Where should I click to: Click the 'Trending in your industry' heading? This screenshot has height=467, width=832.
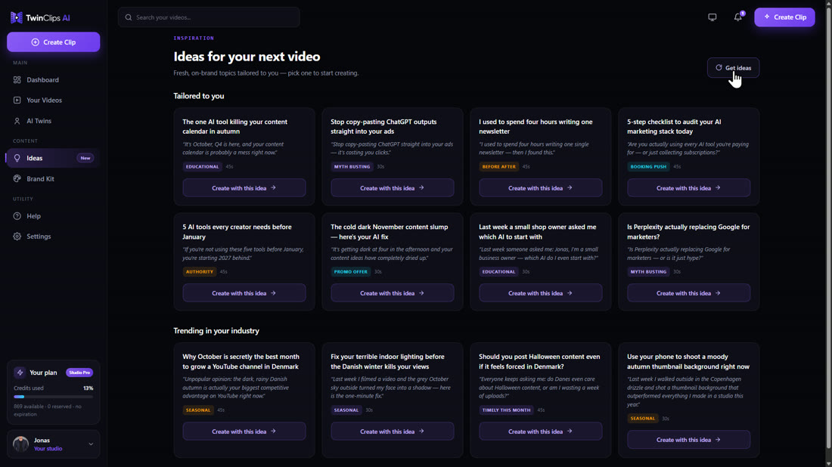point(216,331)
